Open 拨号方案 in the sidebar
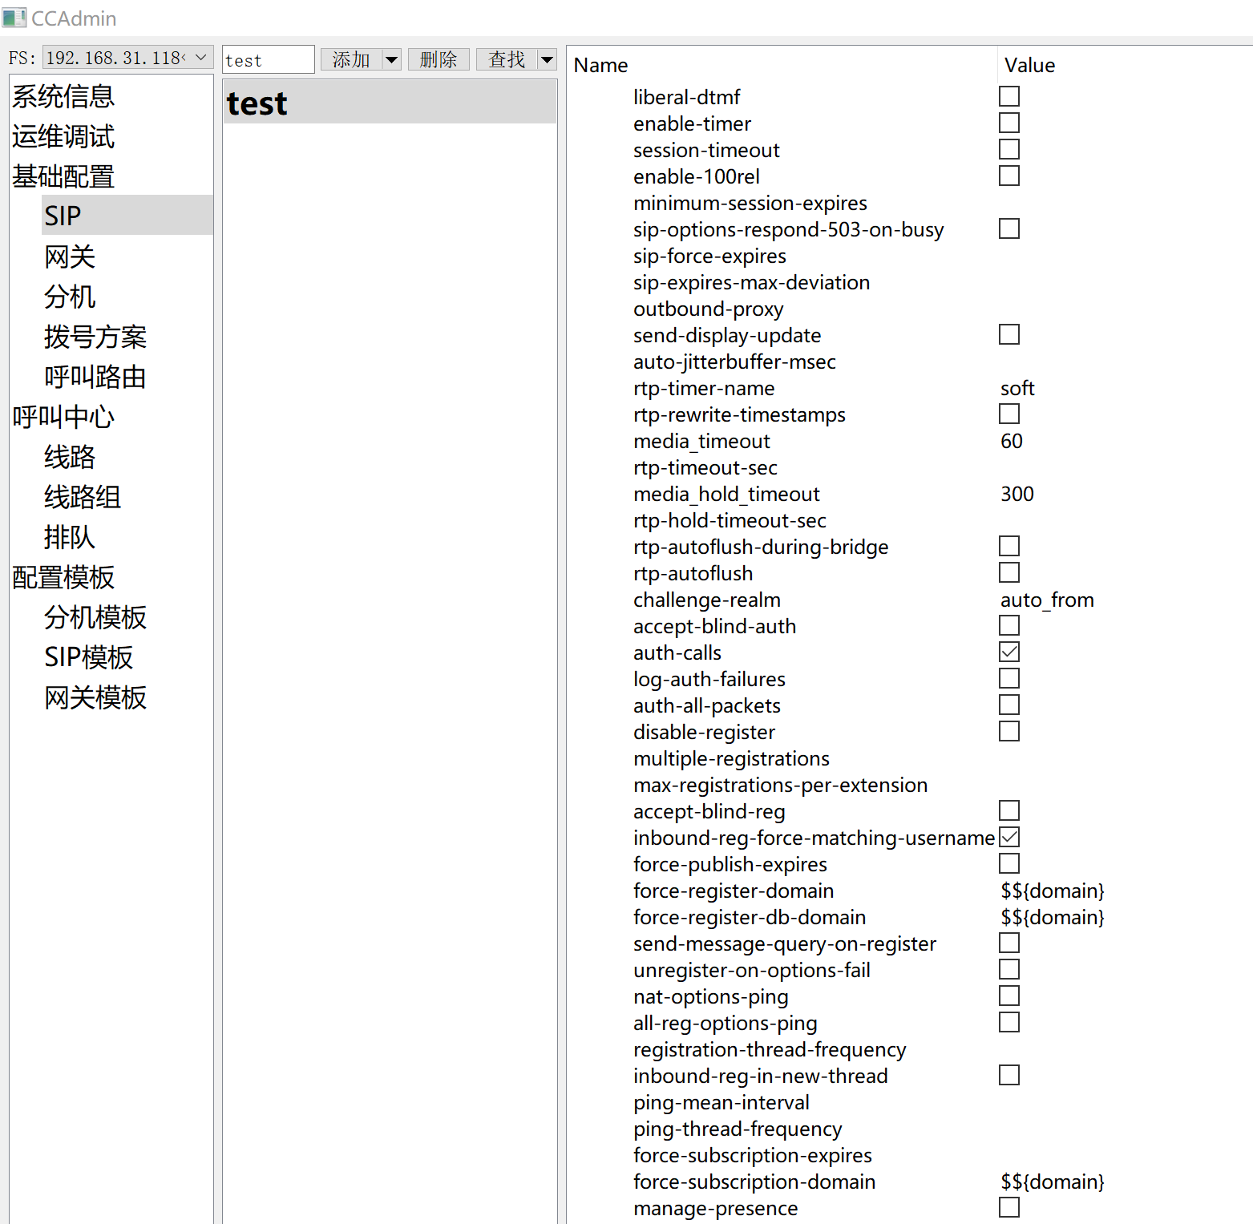This screenshot has height=1224, width=1253. [x=95, y=337]
